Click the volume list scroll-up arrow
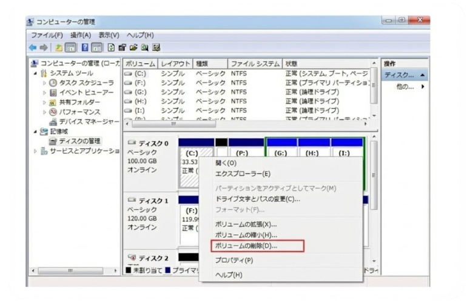470x303 pixels. click(374, 63)
